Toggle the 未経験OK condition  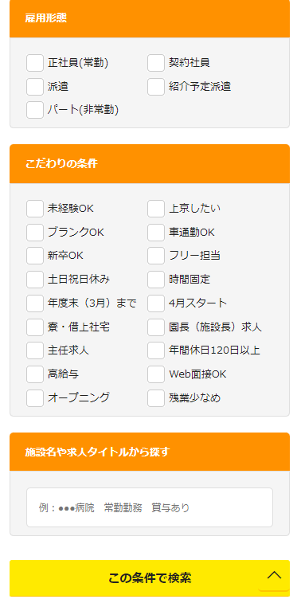35,209
